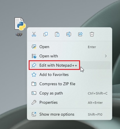
Task: Click the app file name label
Action: 19,34
